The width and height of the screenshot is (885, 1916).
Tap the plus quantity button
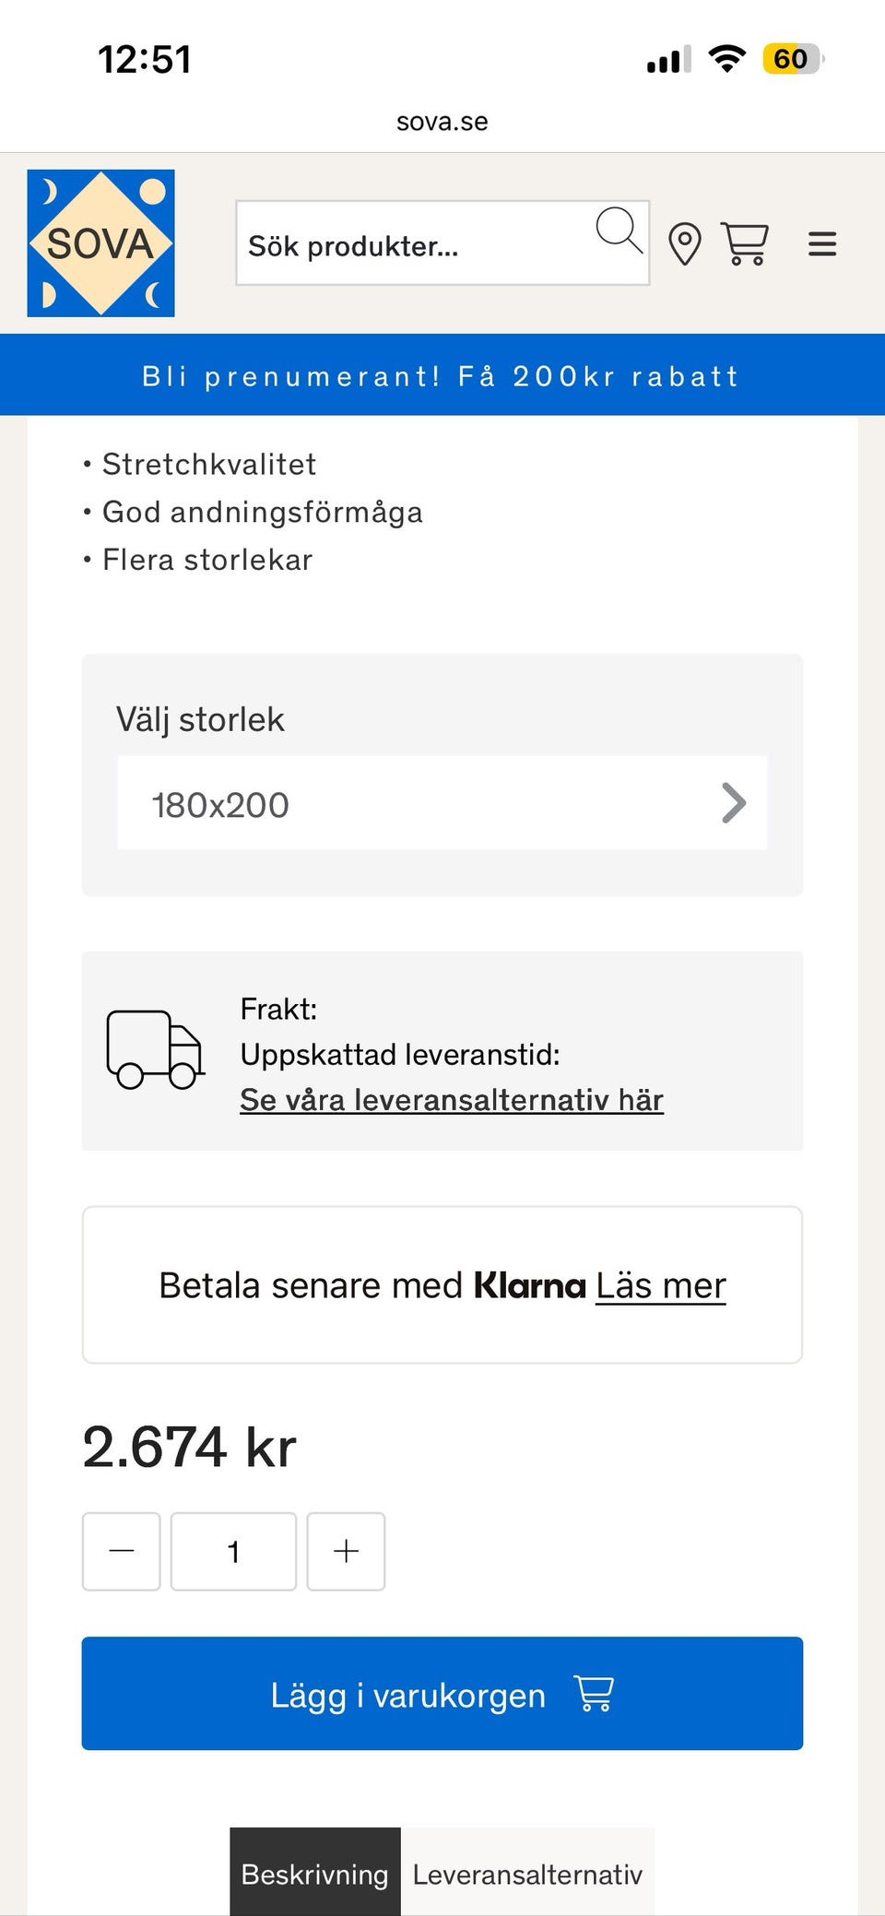click(346, 1552)
